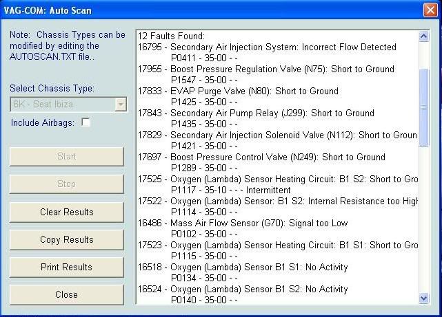The height and width of the screenshot is (317, 442).
Task: Select fault 16486 Mass Air Flow Sensor
Action: [x=243, y=223]
